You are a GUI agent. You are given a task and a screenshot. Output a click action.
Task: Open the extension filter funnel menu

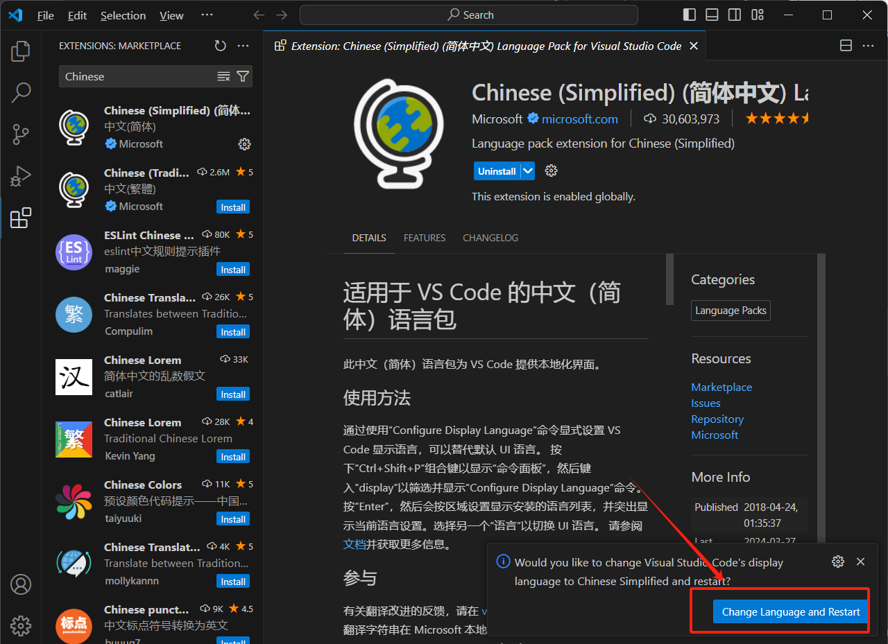(x=243, y=76)
